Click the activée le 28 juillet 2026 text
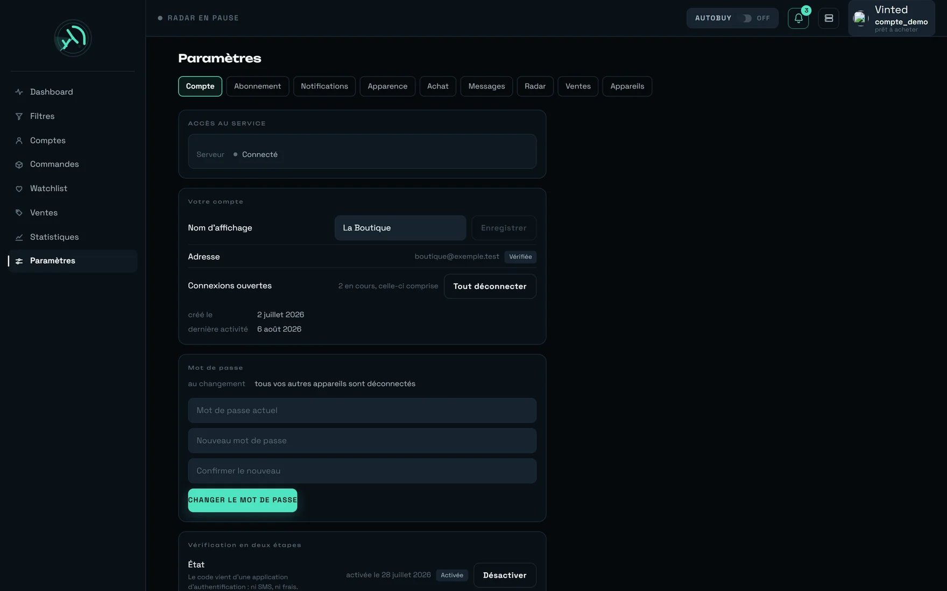Screen dimensions: 947x591 pyautogui.click(x=388, y=575)
